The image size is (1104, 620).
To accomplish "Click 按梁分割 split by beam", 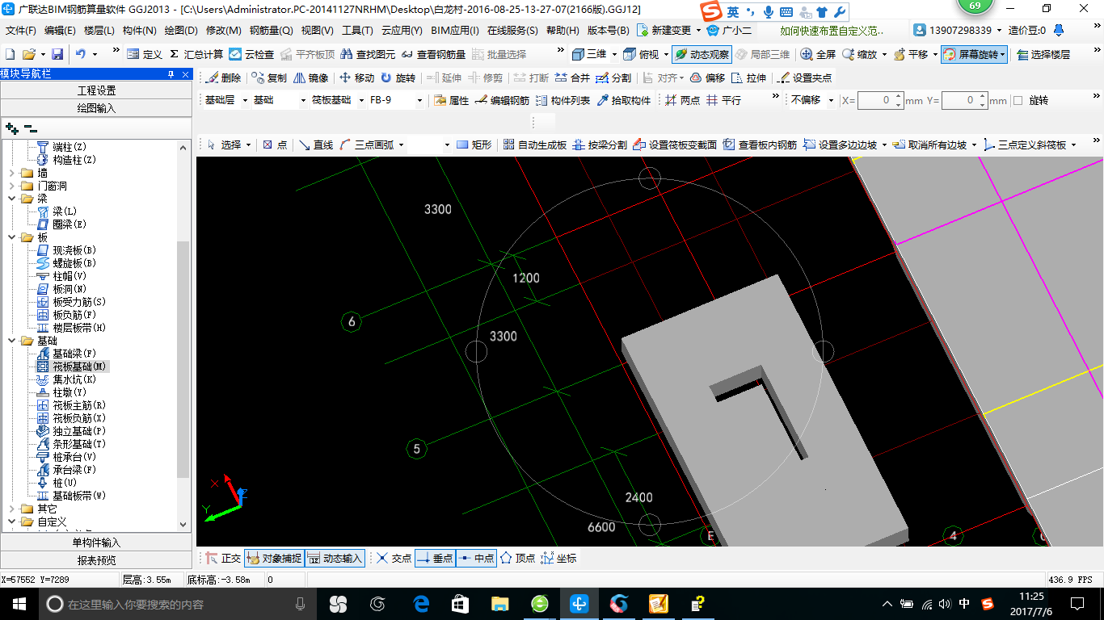I will 599,145.
